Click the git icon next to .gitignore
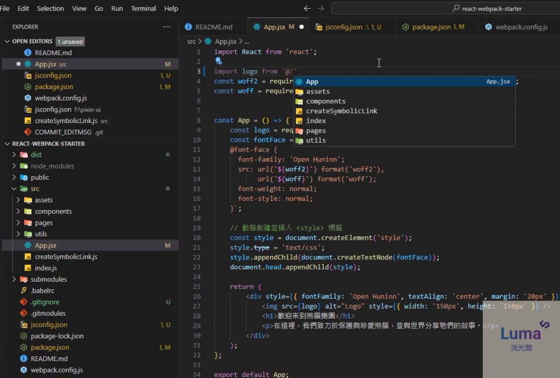The image size is (560, 378). pyautogui.click(x=24, y=302)
